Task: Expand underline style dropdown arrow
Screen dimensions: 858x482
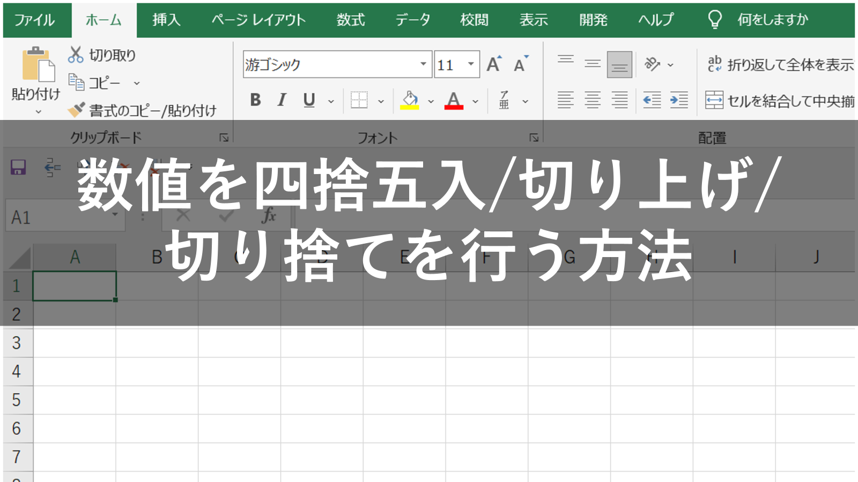Action: (x=331, y=101)
